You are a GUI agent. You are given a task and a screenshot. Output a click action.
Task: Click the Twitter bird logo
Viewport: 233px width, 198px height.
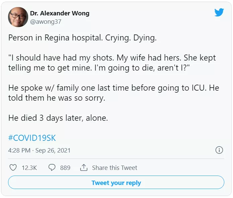tap(219, 13)
